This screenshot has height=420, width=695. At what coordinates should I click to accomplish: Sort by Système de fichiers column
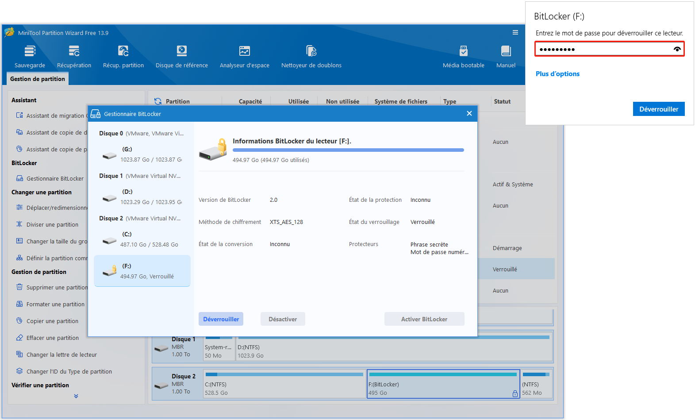tap(401, 101)
